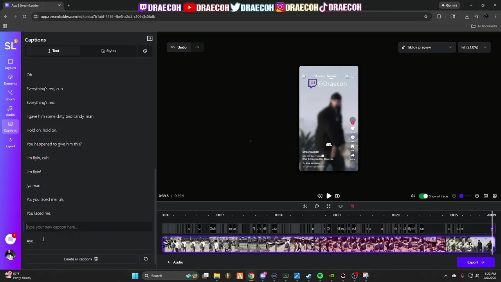Mute the preview volume speaker icon

[x=413, y=196]
